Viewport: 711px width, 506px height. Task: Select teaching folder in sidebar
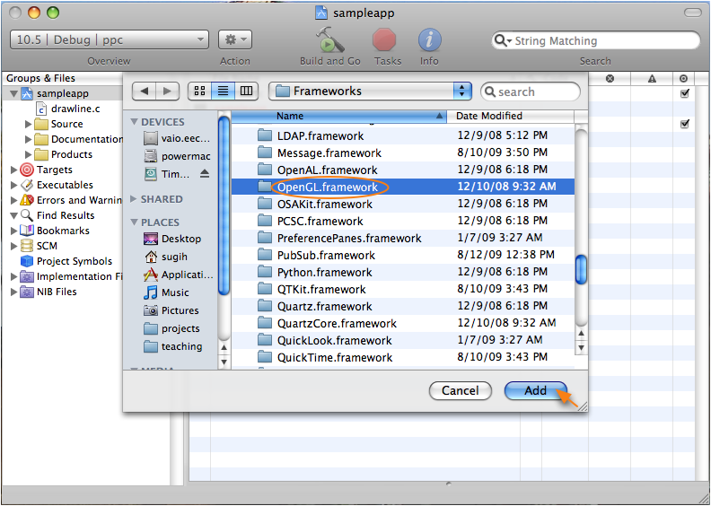[x=172, y=346]
